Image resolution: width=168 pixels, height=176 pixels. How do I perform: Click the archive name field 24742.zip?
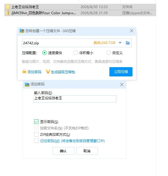pyautogui.click(x=77, y=43)
